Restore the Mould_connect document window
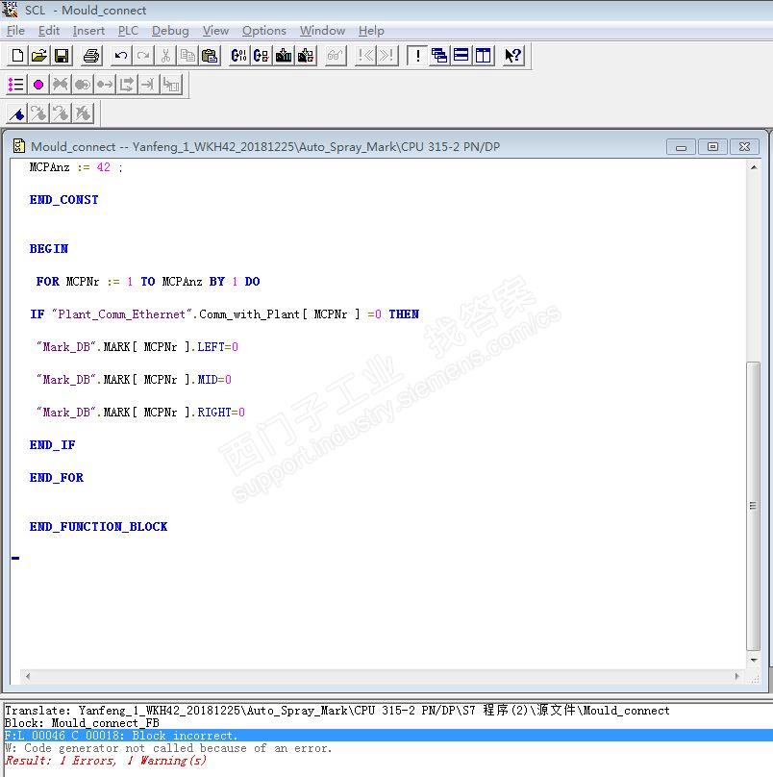Image resolution: width=773 pixels, height=777 pixels. pyautogui.click(x=712, y=147)
